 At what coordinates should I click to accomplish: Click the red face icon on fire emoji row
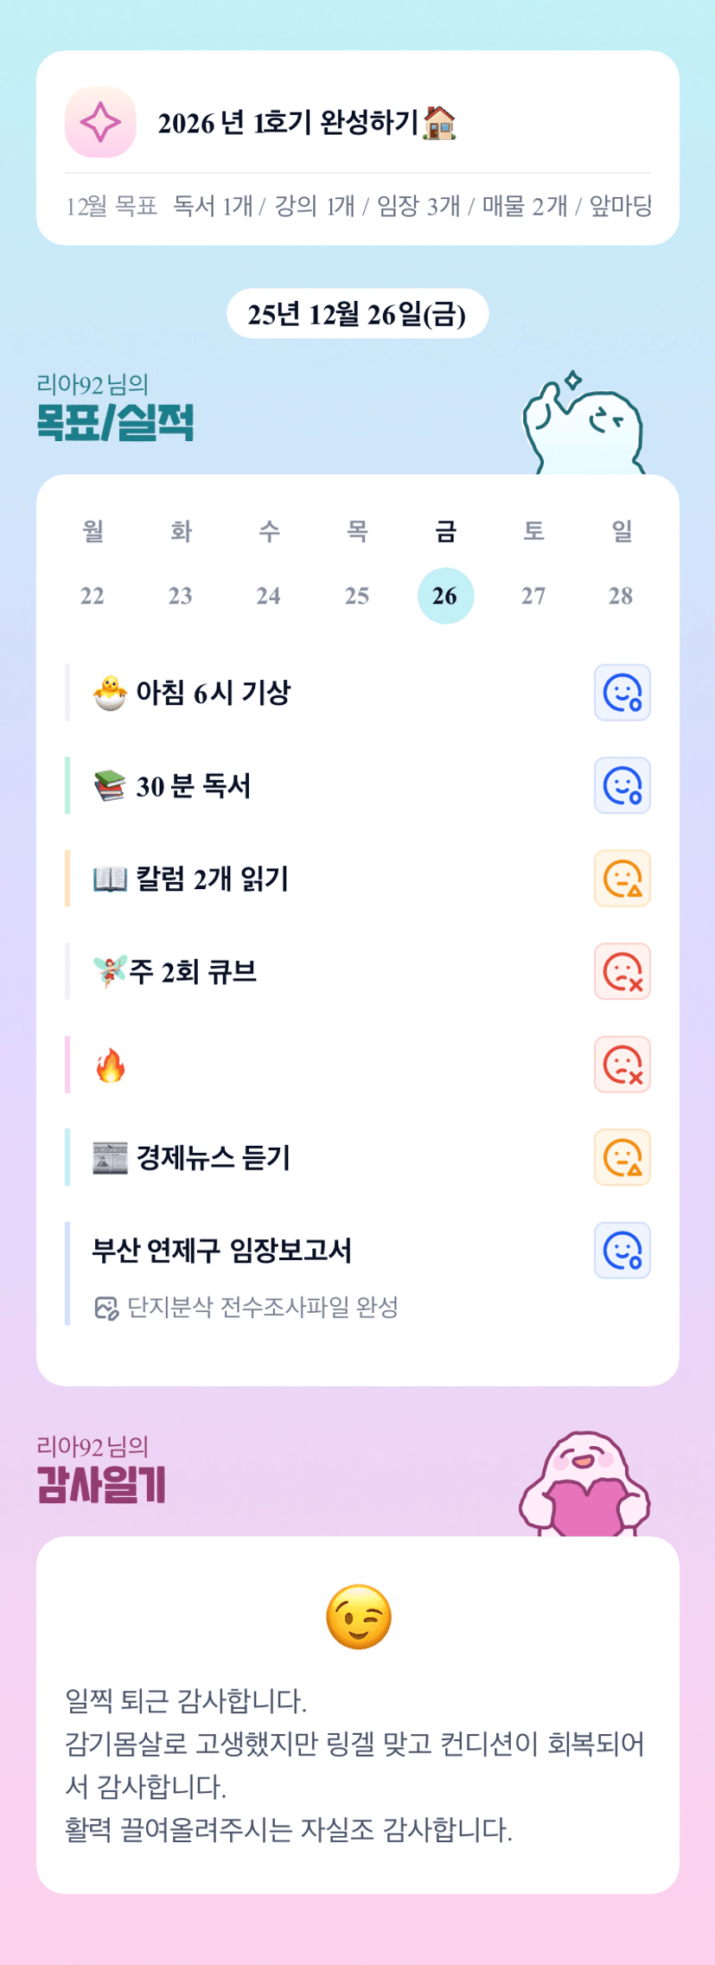tap(622, 1065)
